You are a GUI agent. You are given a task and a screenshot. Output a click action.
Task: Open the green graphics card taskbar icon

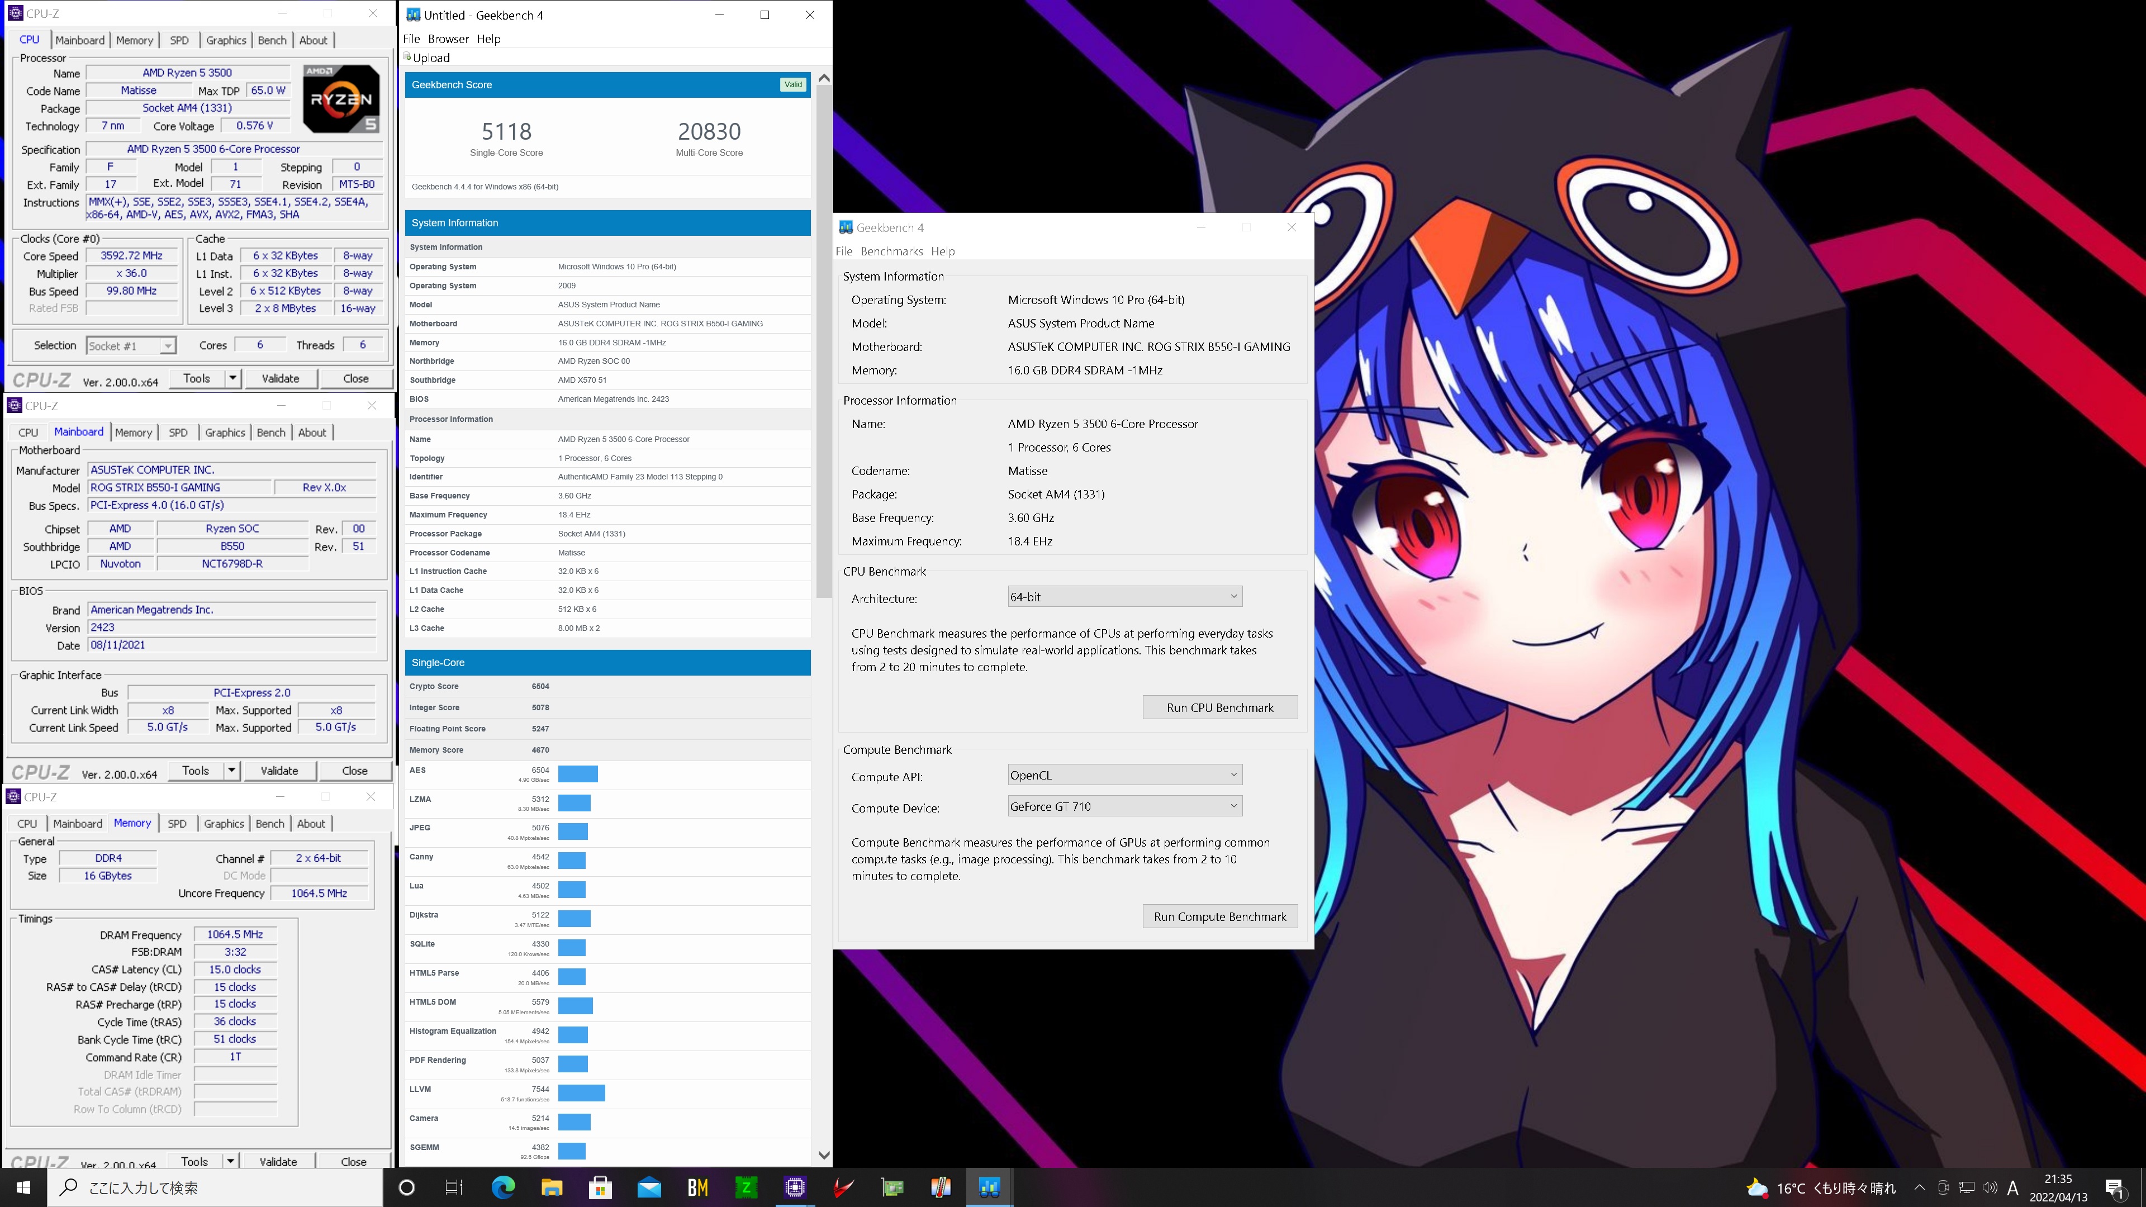coord(892,1187)
